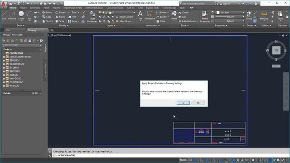Click Project Manager help icon

[41, 41]
